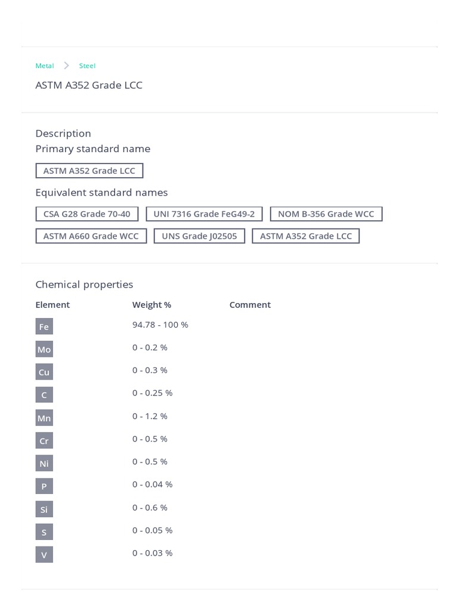Open the Metal breadcrumb link

(45, 66)
